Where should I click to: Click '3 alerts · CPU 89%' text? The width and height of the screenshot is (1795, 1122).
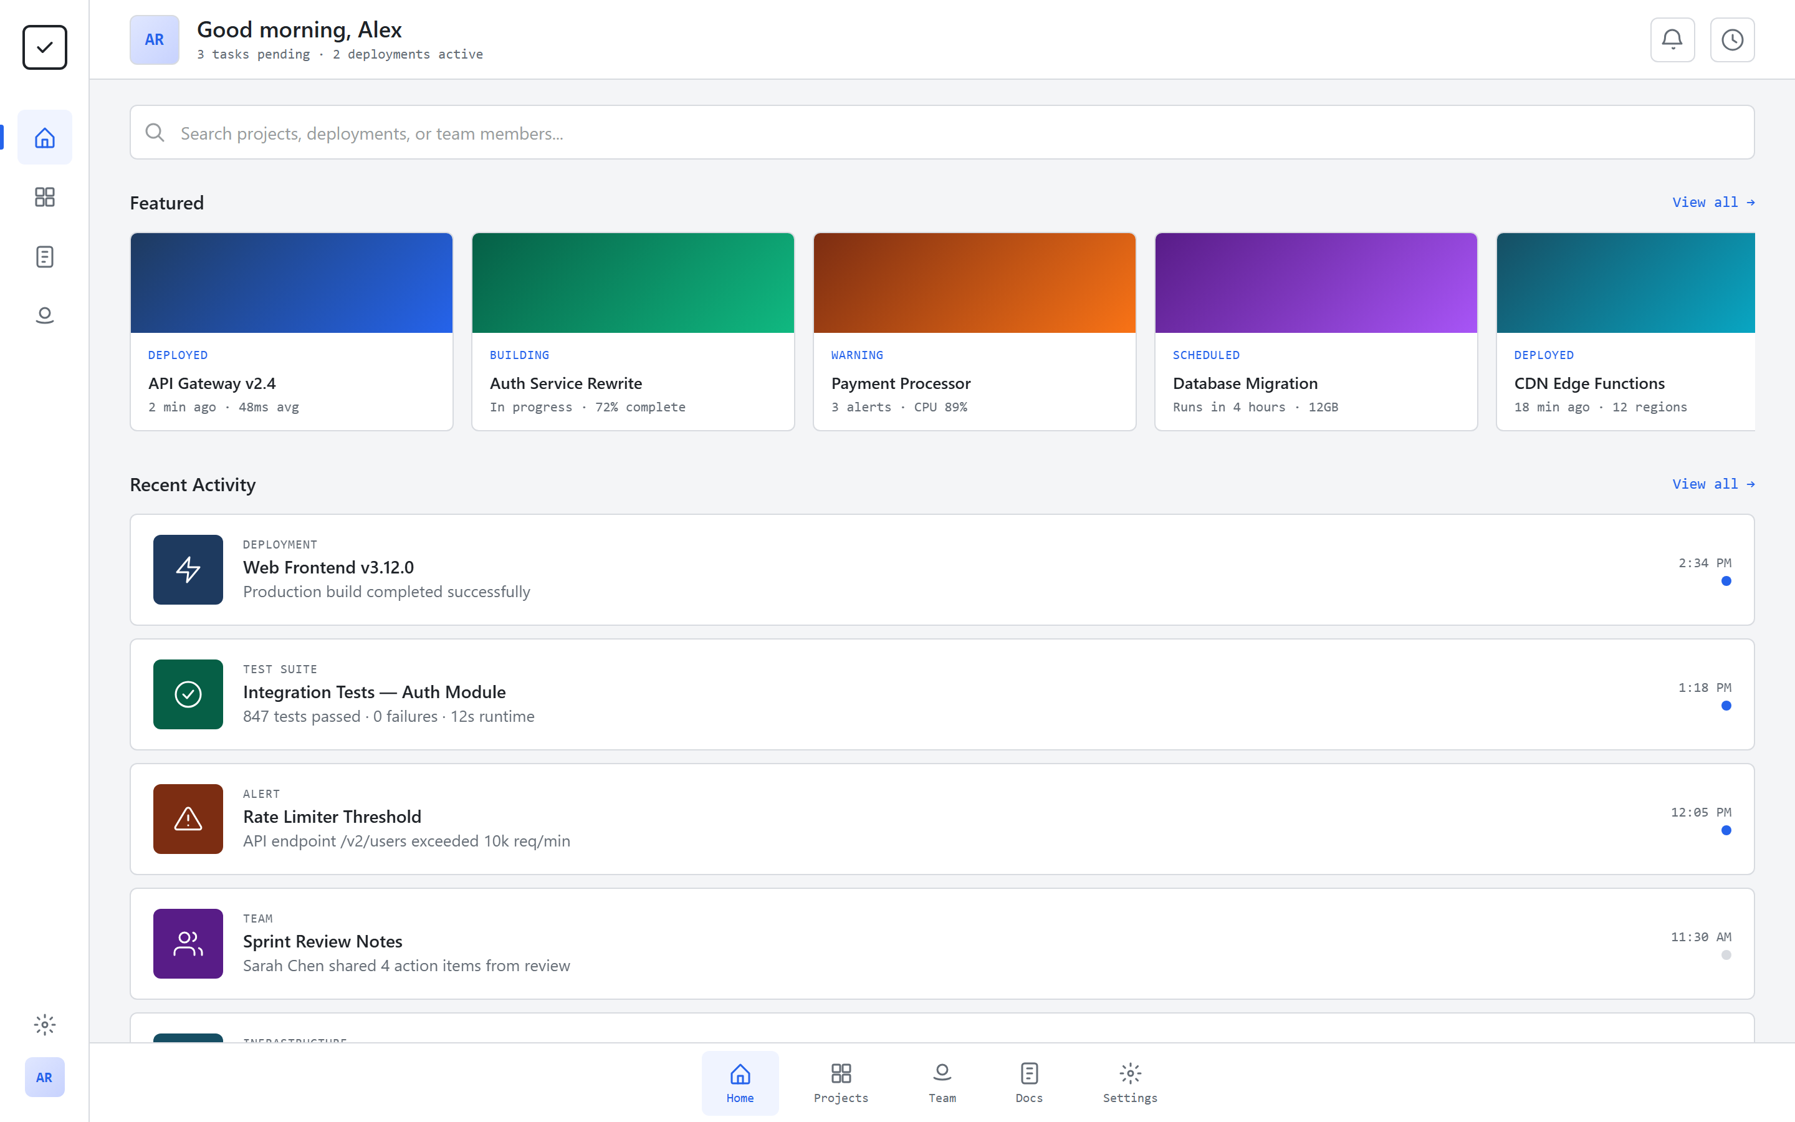pyautogui.click(x=899, y=408)
